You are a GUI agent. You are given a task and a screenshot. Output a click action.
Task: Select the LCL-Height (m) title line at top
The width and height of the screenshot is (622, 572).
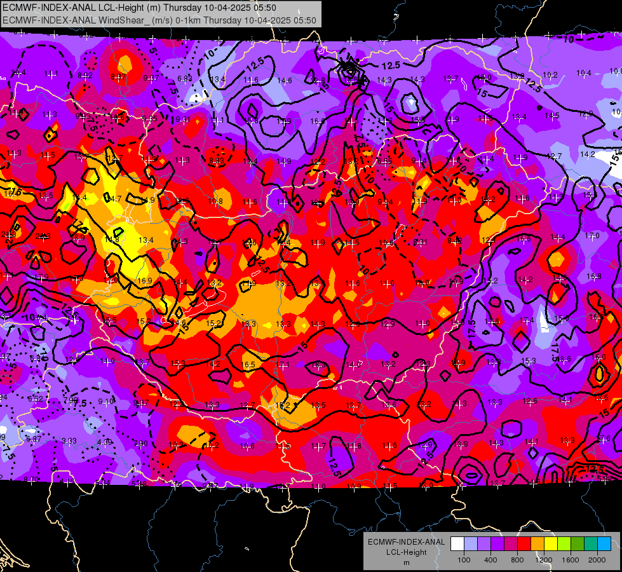click(x=139, y=8)
